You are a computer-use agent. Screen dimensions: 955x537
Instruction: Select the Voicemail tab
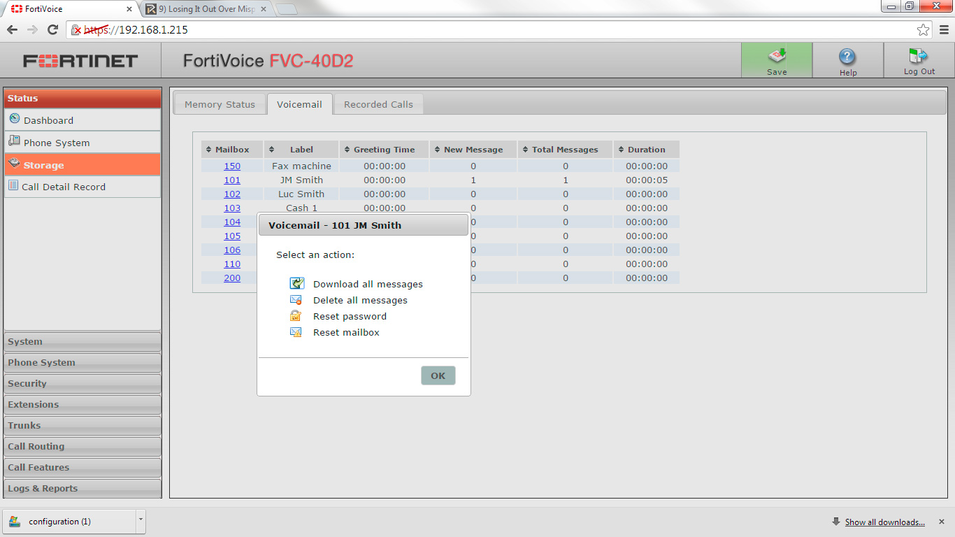[x=299, y=104]
